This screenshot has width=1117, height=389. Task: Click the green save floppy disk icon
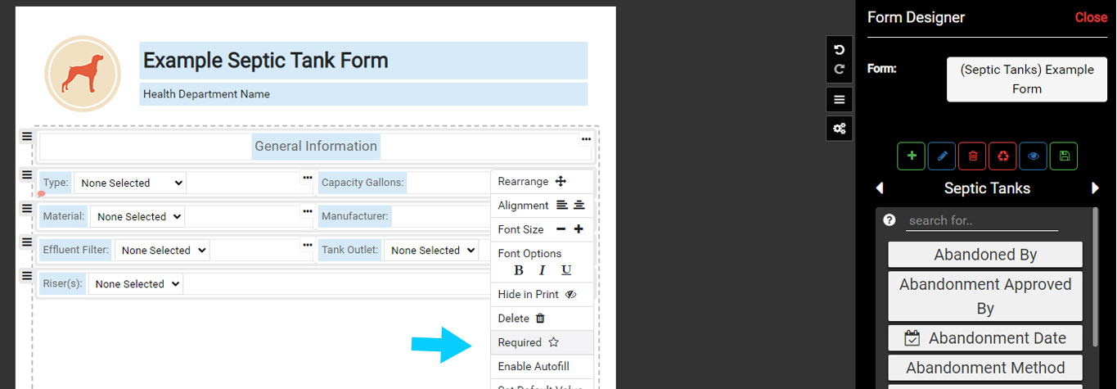point(1064,156)
